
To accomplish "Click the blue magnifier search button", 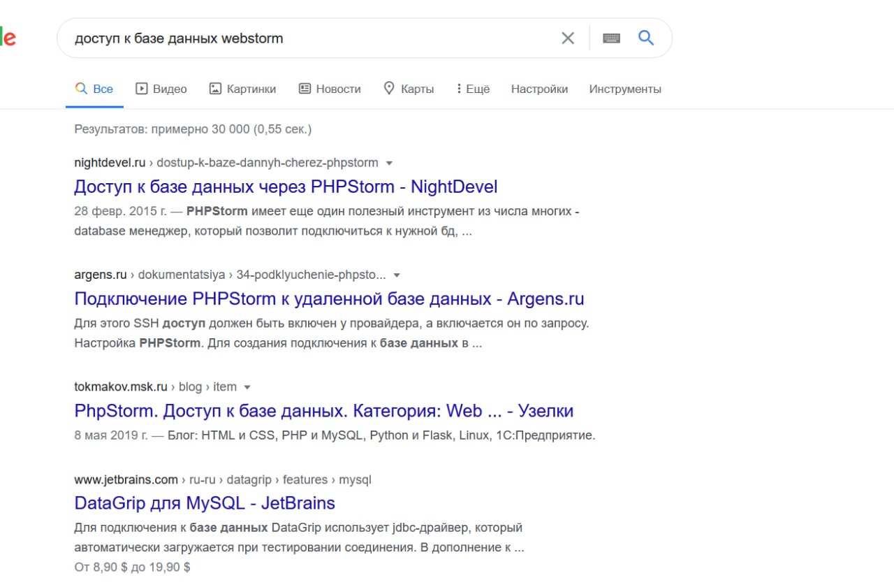I will point(646,38).
